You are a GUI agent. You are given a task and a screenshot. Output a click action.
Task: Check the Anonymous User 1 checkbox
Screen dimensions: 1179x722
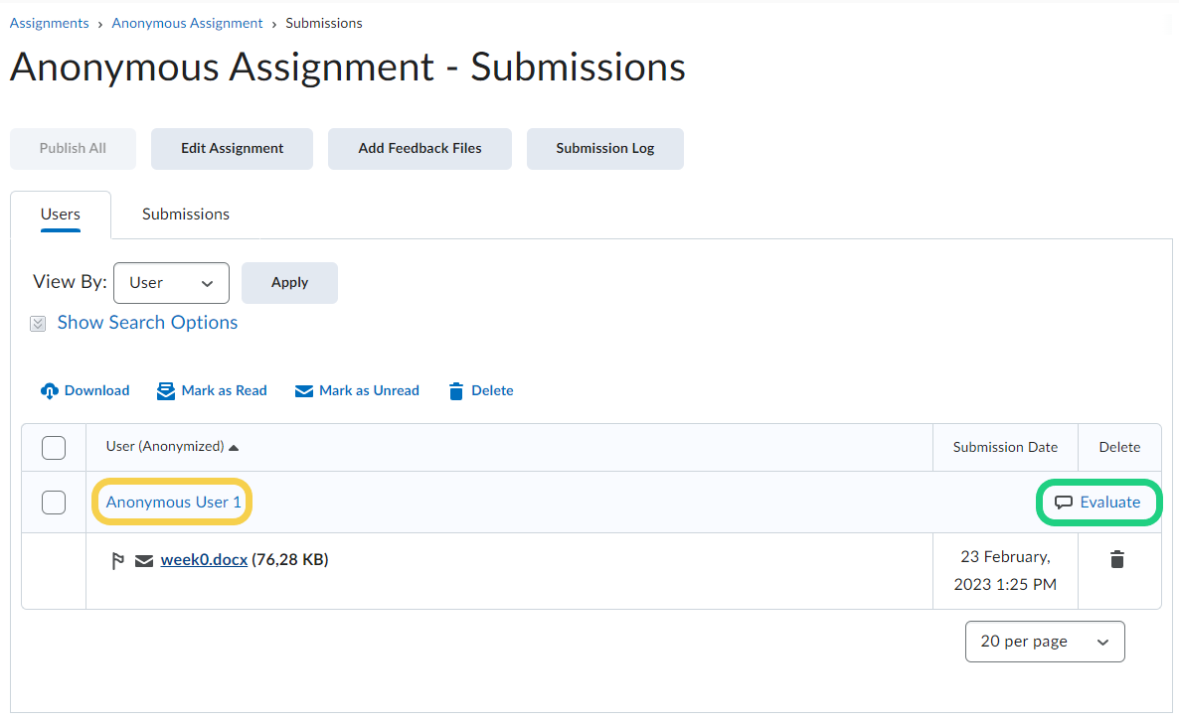(x=54, y=503)
